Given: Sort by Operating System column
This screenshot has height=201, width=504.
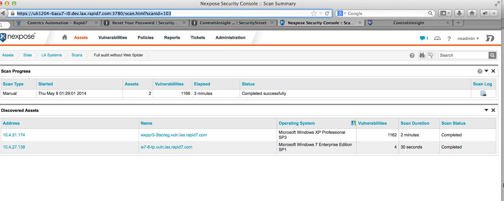Looking at the screenshot, I should [297, 123].
